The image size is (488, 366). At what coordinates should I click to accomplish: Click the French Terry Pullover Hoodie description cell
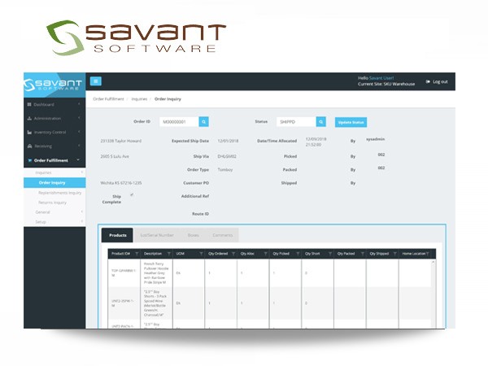tap(156, 273)
